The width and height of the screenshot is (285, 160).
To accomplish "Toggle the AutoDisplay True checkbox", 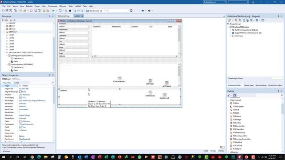I will [20, 98].
